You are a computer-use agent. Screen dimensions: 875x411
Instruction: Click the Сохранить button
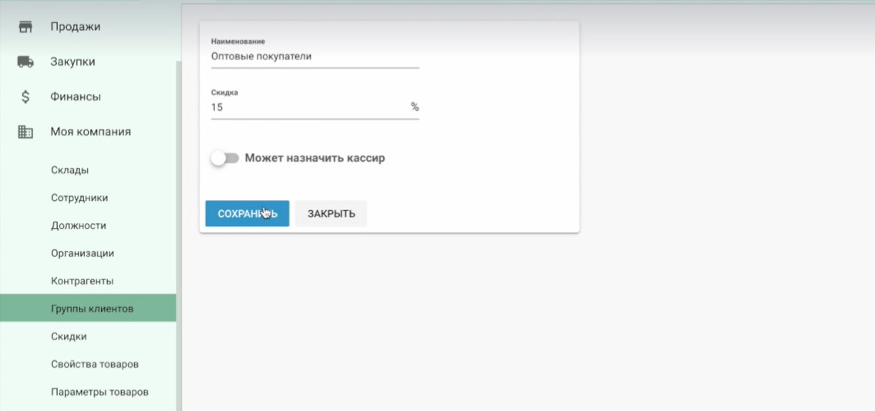[247, 214]
